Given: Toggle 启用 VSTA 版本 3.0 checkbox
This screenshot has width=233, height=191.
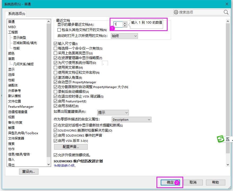Looking at the screenshot, I should point(55,141).
